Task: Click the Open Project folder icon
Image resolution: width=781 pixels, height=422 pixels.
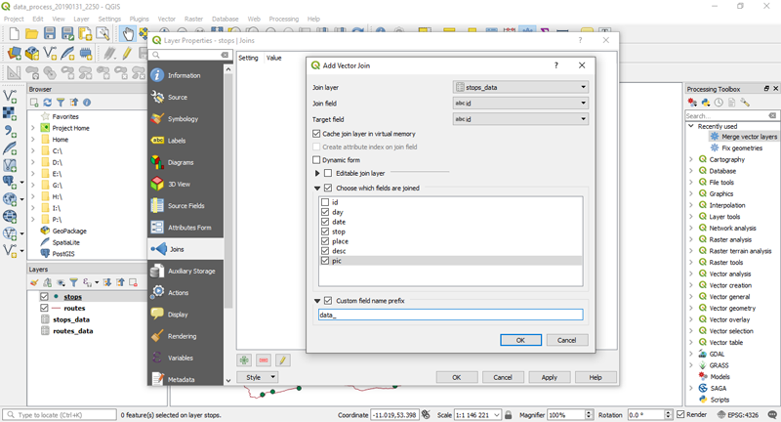Action: click(x=32, y=34)
